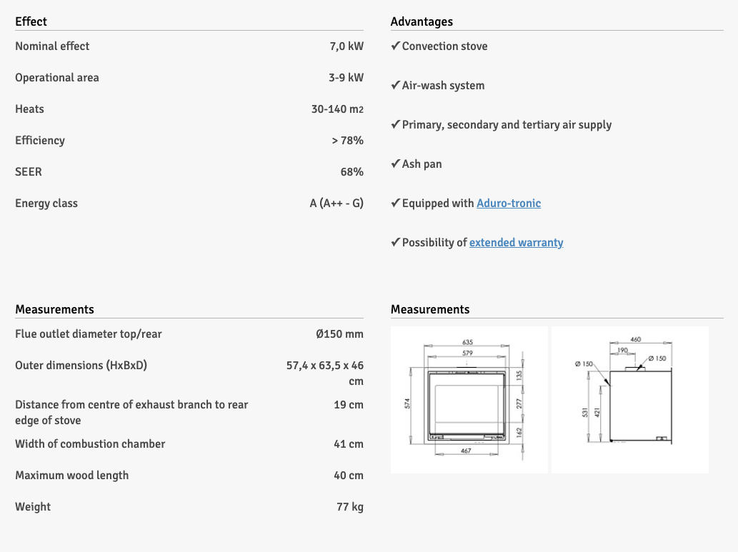Screen dimensions: 738x552
Task: Open the extended warranty link
Action: [516, 243]
